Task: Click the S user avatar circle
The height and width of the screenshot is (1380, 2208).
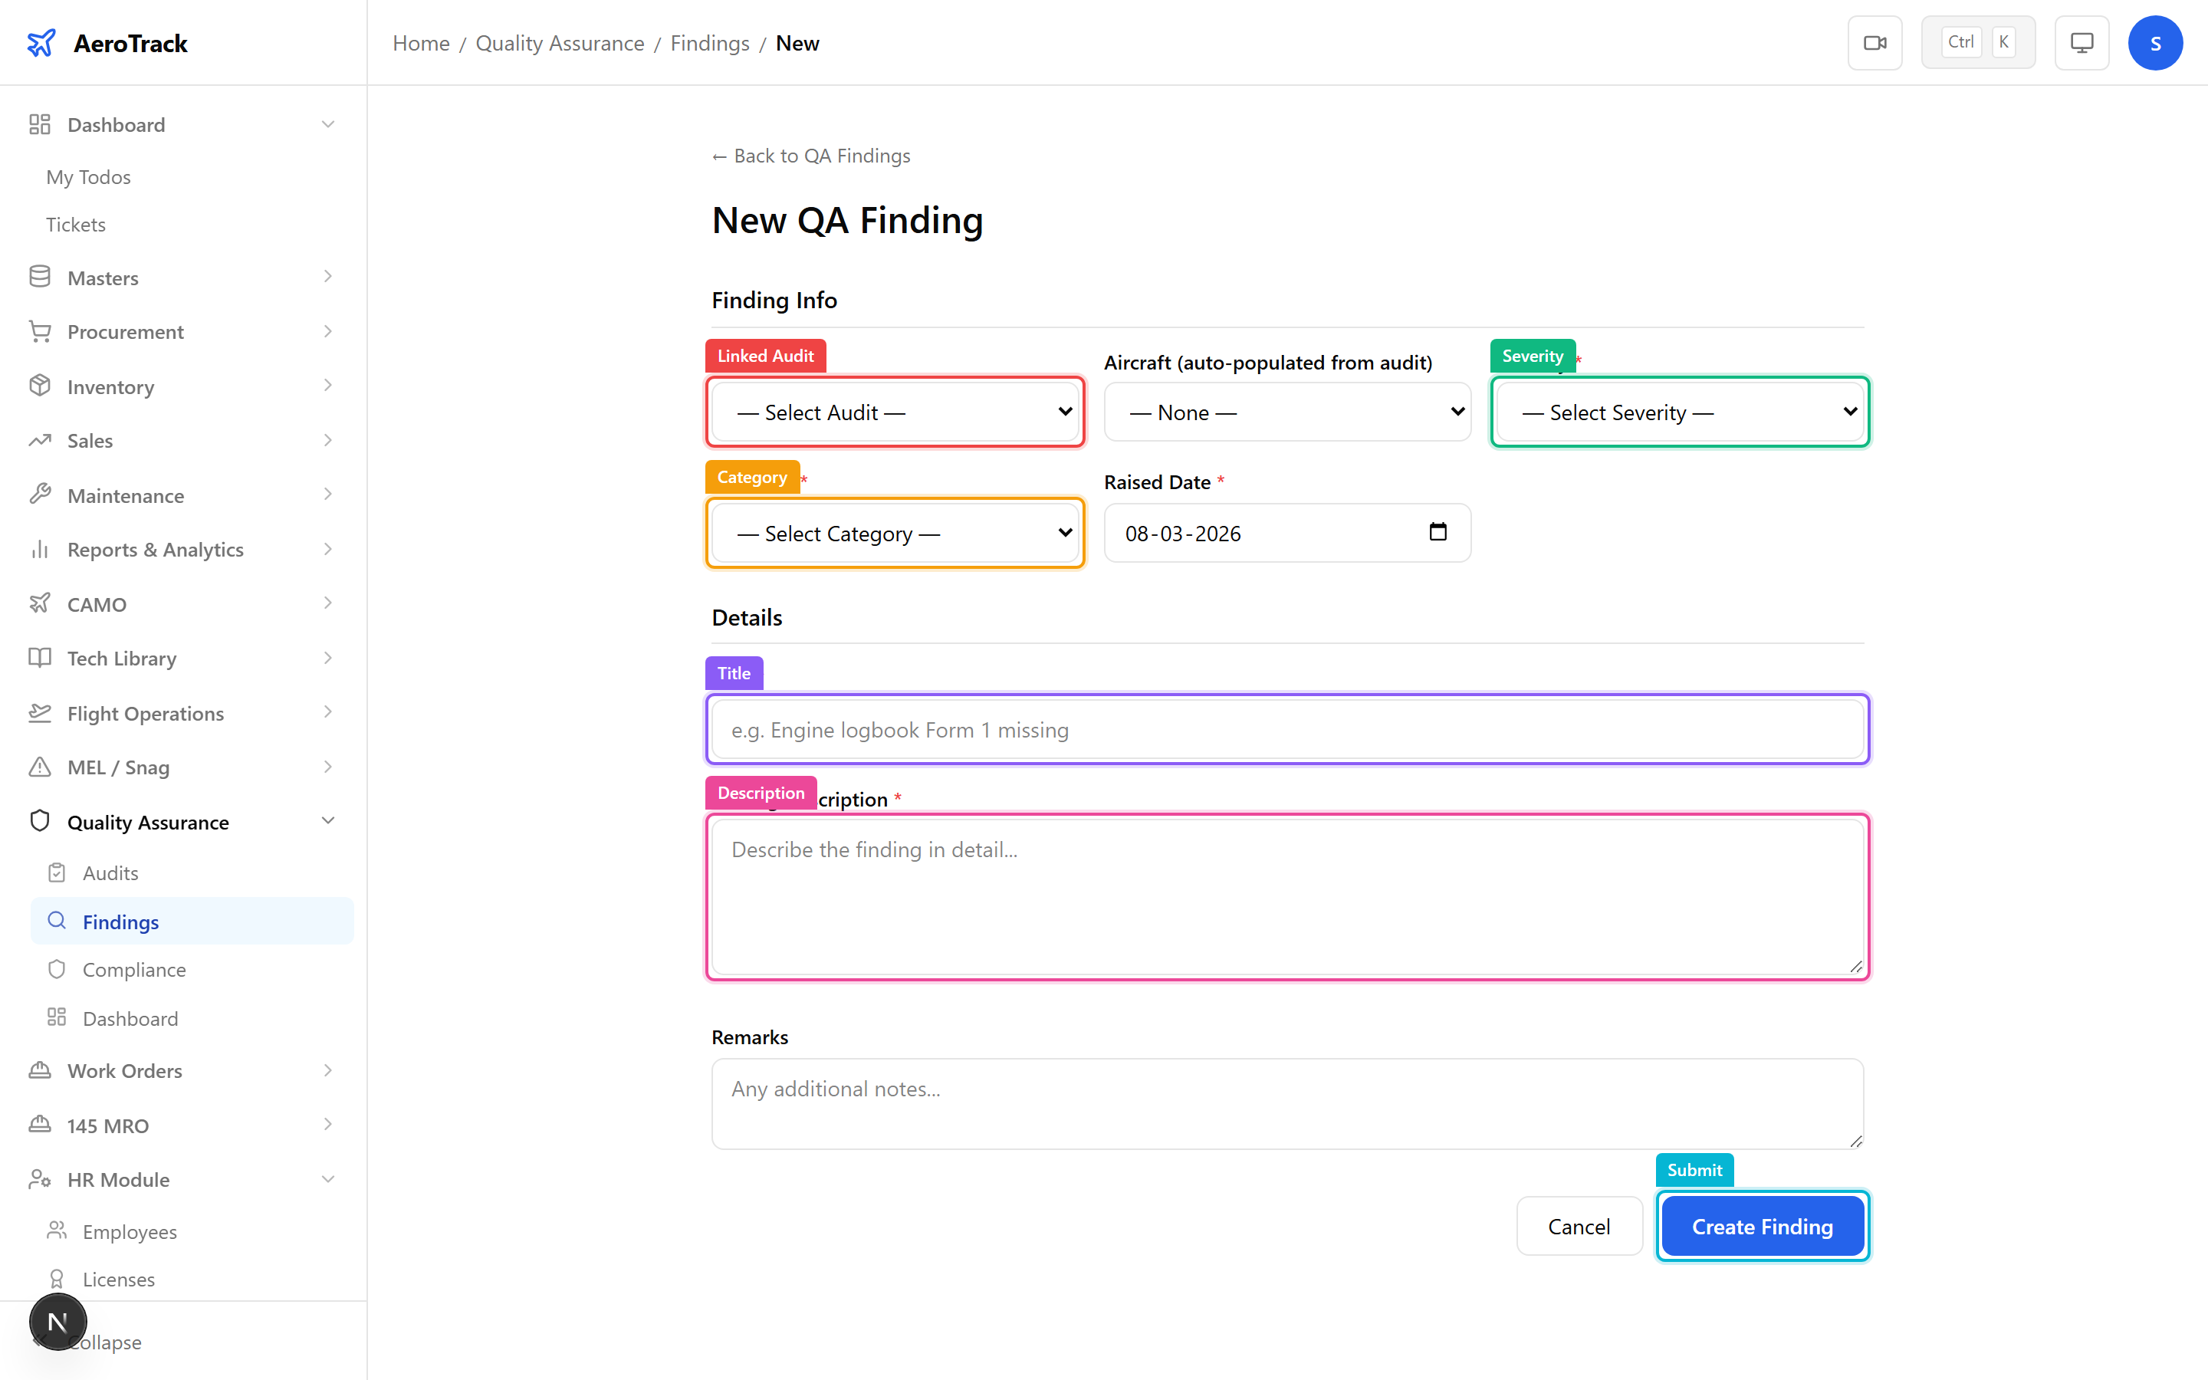Action: coord(2156,42)
